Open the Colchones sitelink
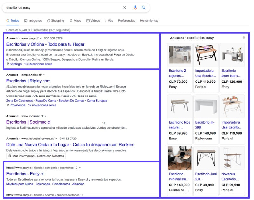The image size is (254, 200). coord(43,184)
